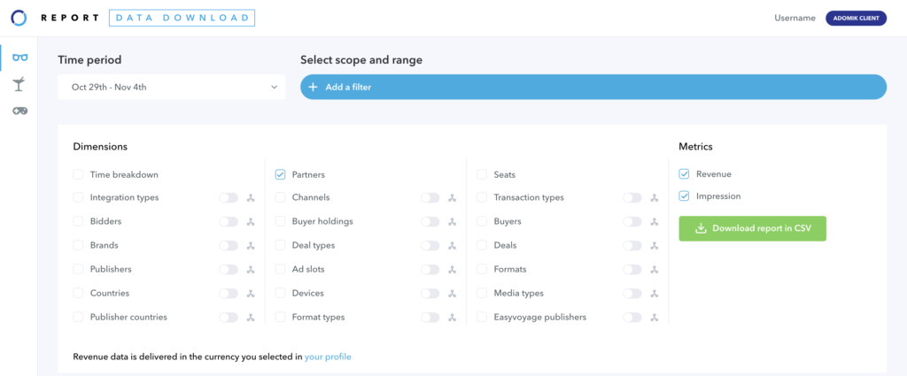Uncheck the Partners dimension checkbox
Screen dimensions: 907x376
coord(281,174)
